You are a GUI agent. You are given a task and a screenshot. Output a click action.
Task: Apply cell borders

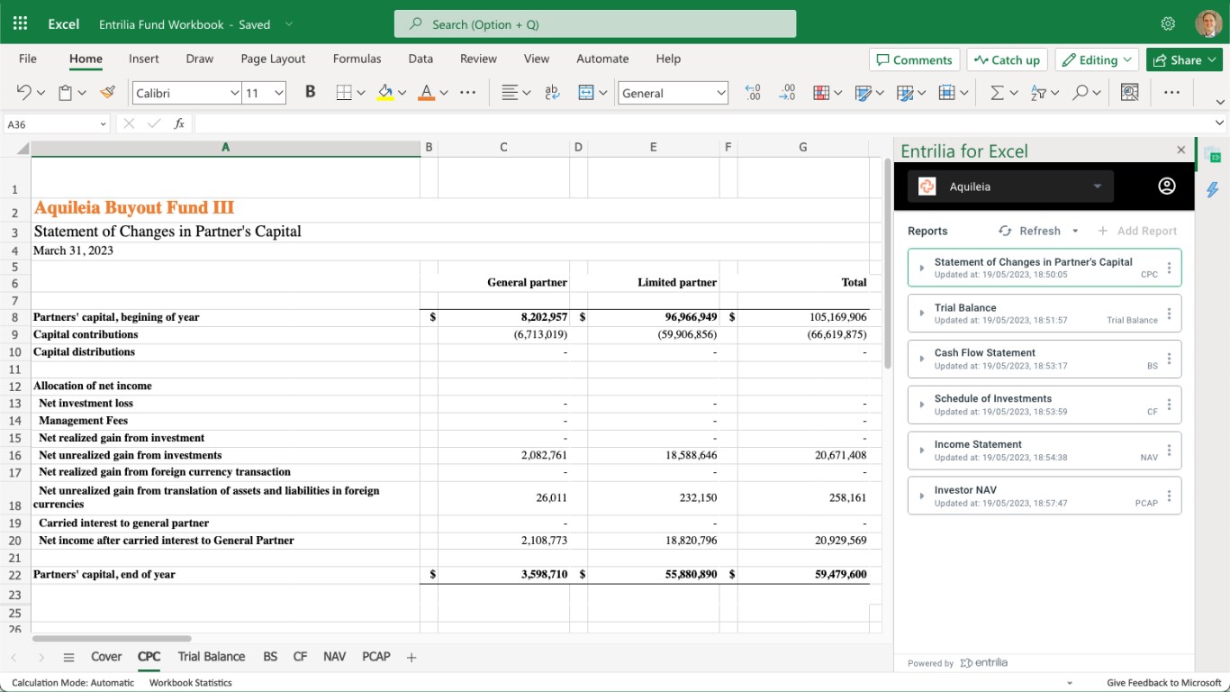pos(344,93)
